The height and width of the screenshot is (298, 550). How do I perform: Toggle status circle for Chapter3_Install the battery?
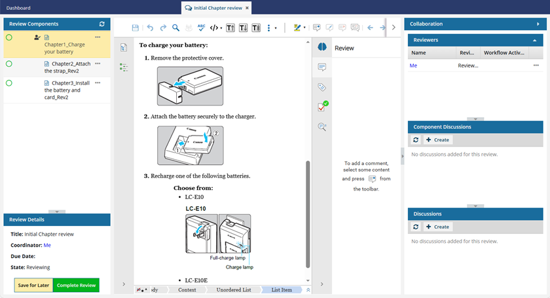(x=9, y=83)
